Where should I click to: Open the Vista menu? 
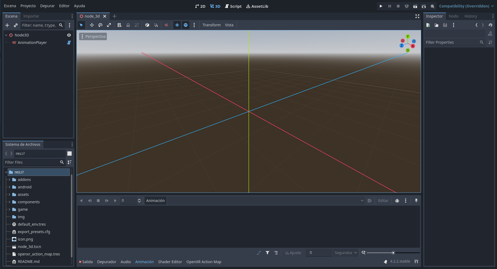click(229, 25)
